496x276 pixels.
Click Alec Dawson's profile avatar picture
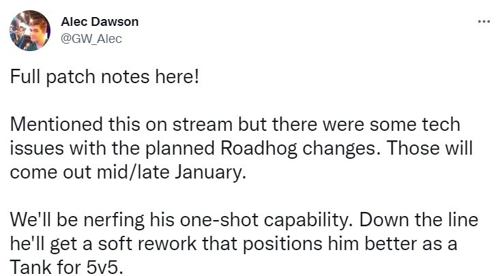[29, 30]
